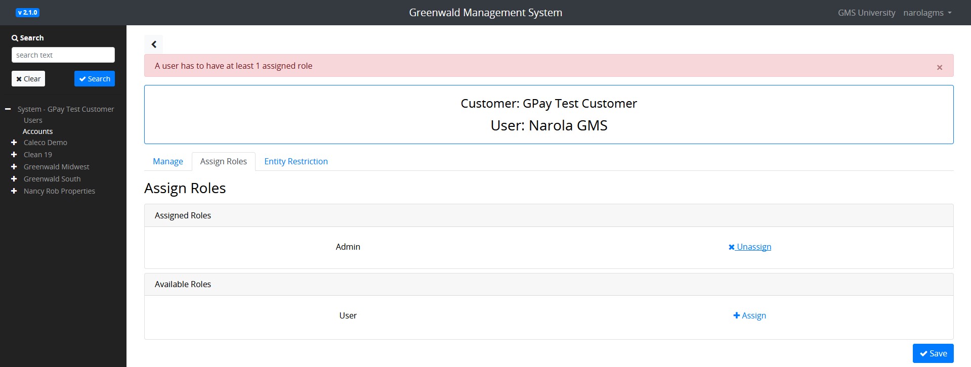971x367 pixels.
Task: Focus the search text input field
Action: coord(63,55)
